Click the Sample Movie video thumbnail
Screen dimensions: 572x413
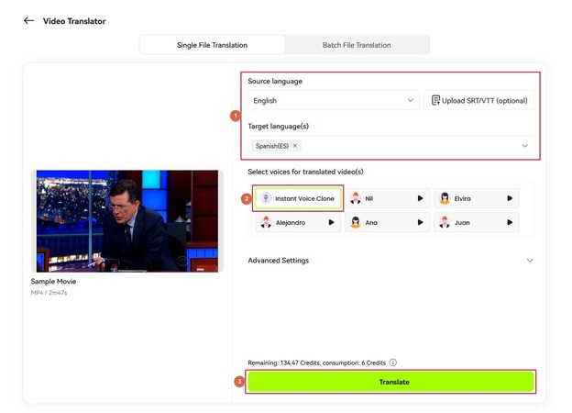coord(127,220)
